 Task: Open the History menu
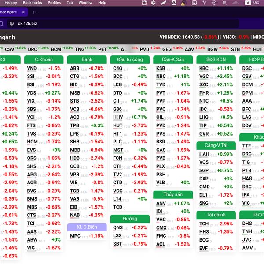coord(11,3)
